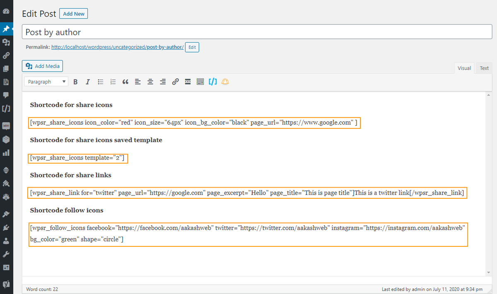The width and height of the screenshot is (497, 294).
Task: Open the Links chain sidebar icon
Action: click(x=6, y=55)
